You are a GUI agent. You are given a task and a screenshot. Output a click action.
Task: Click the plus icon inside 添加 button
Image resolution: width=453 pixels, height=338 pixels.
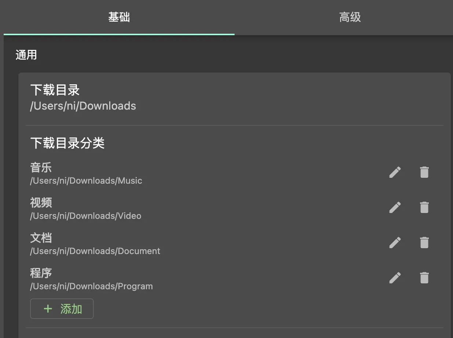coord(48,309)
